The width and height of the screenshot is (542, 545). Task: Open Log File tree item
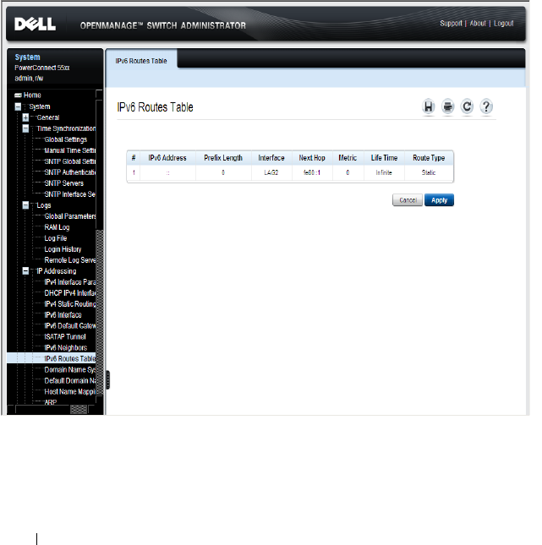coord(56,238)
